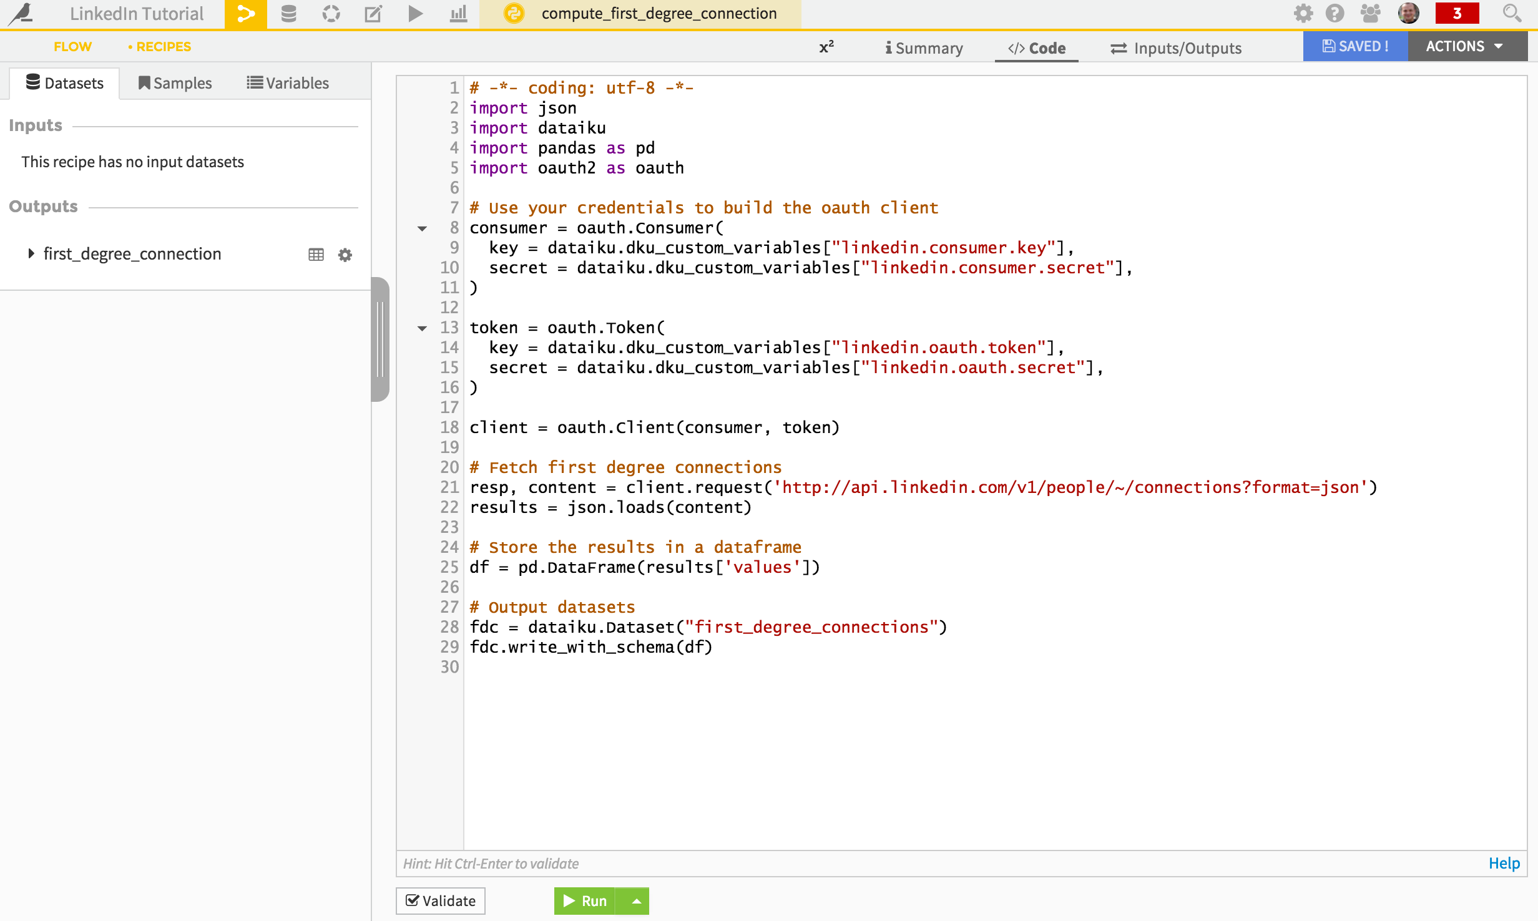1538x921 pixels.
Task: Click the 'first_degree_connections' dataset string on line 28
Action: click(811, 627)
